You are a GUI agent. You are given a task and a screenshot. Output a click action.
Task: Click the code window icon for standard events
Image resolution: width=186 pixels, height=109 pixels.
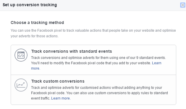click(21, 55)
